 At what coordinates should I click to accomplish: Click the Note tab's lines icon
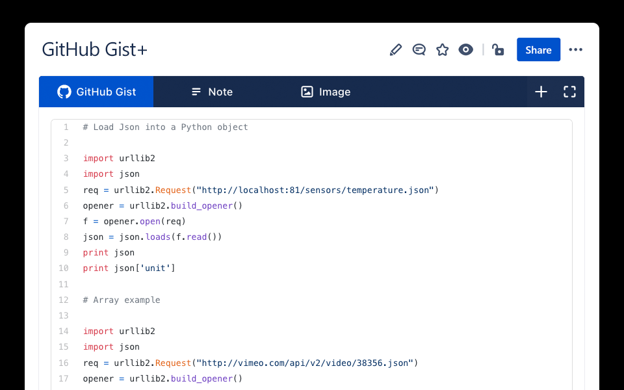pos(196,92)
